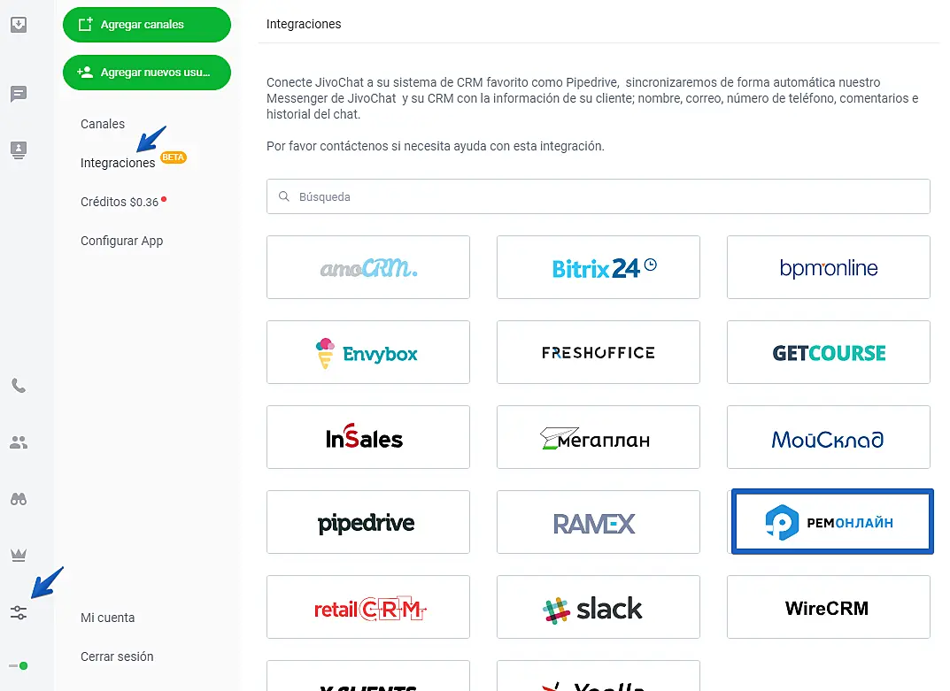This screenshot has height=691, width=950.
Task: Open the Canales menu item
Action: pos(103,124)
